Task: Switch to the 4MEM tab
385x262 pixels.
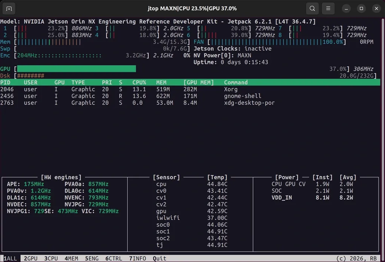Action: pos(71,259)
